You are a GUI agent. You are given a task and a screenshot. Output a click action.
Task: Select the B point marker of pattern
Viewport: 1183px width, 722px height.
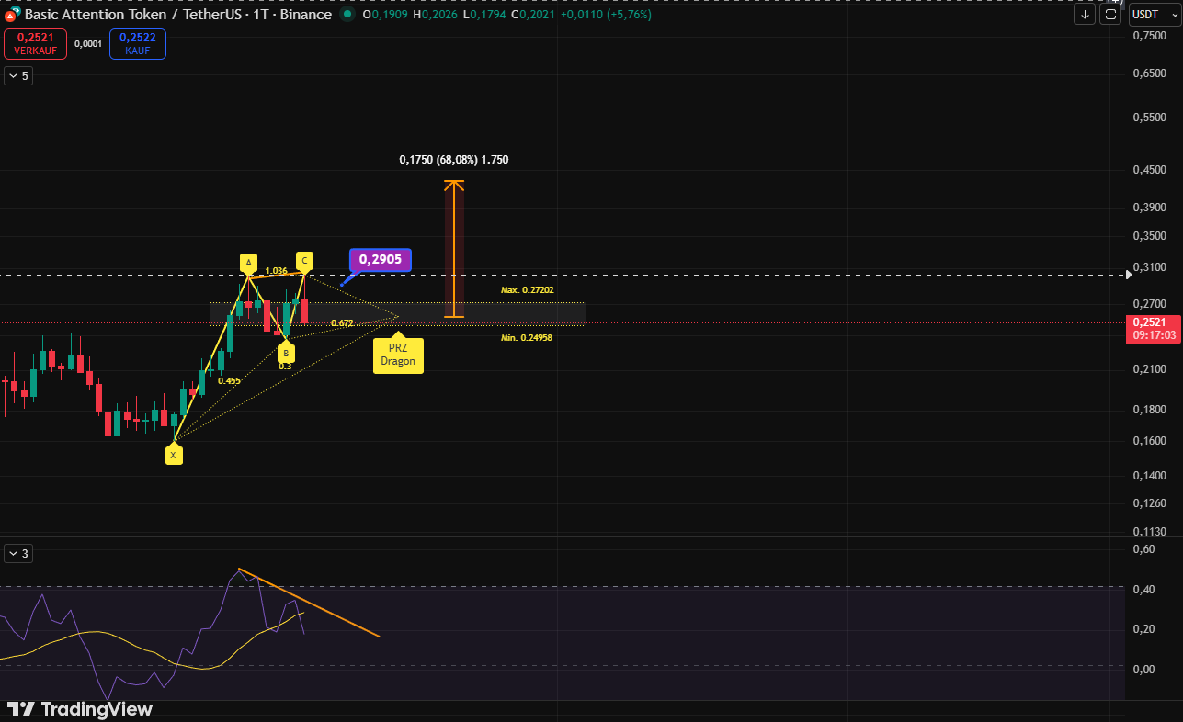coord(286,352)
